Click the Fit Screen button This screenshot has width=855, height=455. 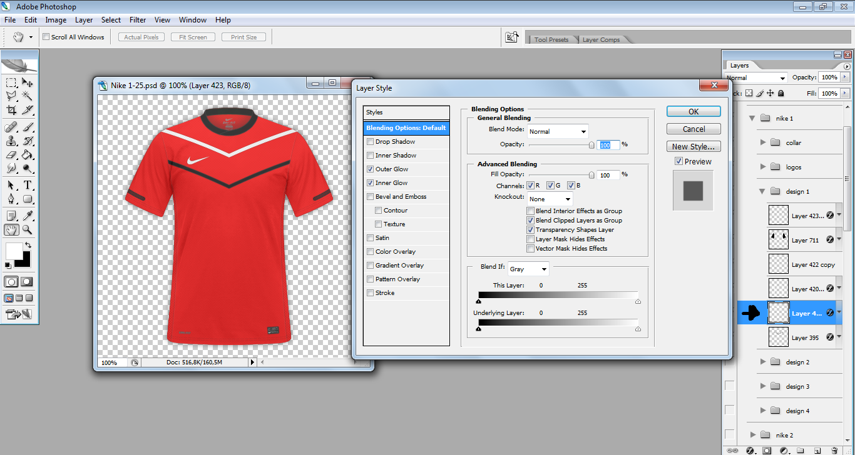tap(193, 37)
